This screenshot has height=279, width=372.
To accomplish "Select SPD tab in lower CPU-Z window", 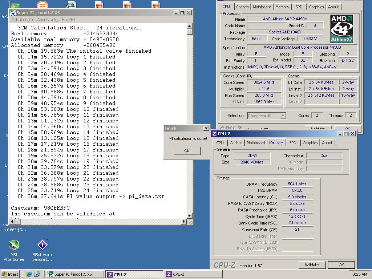I will (292, 142).
